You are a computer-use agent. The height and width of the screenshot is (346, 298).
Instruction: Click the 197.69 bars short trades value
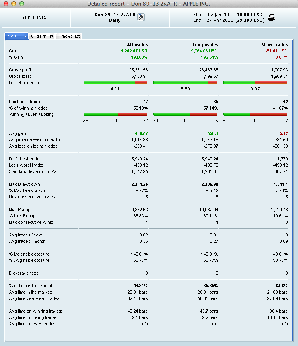276,298
